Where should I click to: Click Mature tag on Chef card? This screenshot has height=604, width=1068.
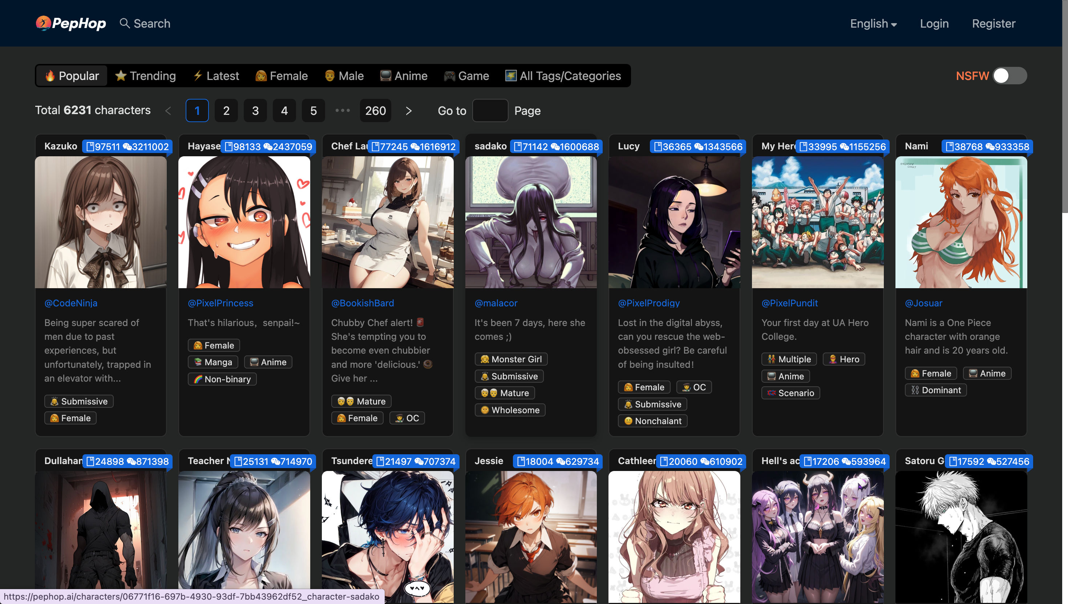coord(361,402)
